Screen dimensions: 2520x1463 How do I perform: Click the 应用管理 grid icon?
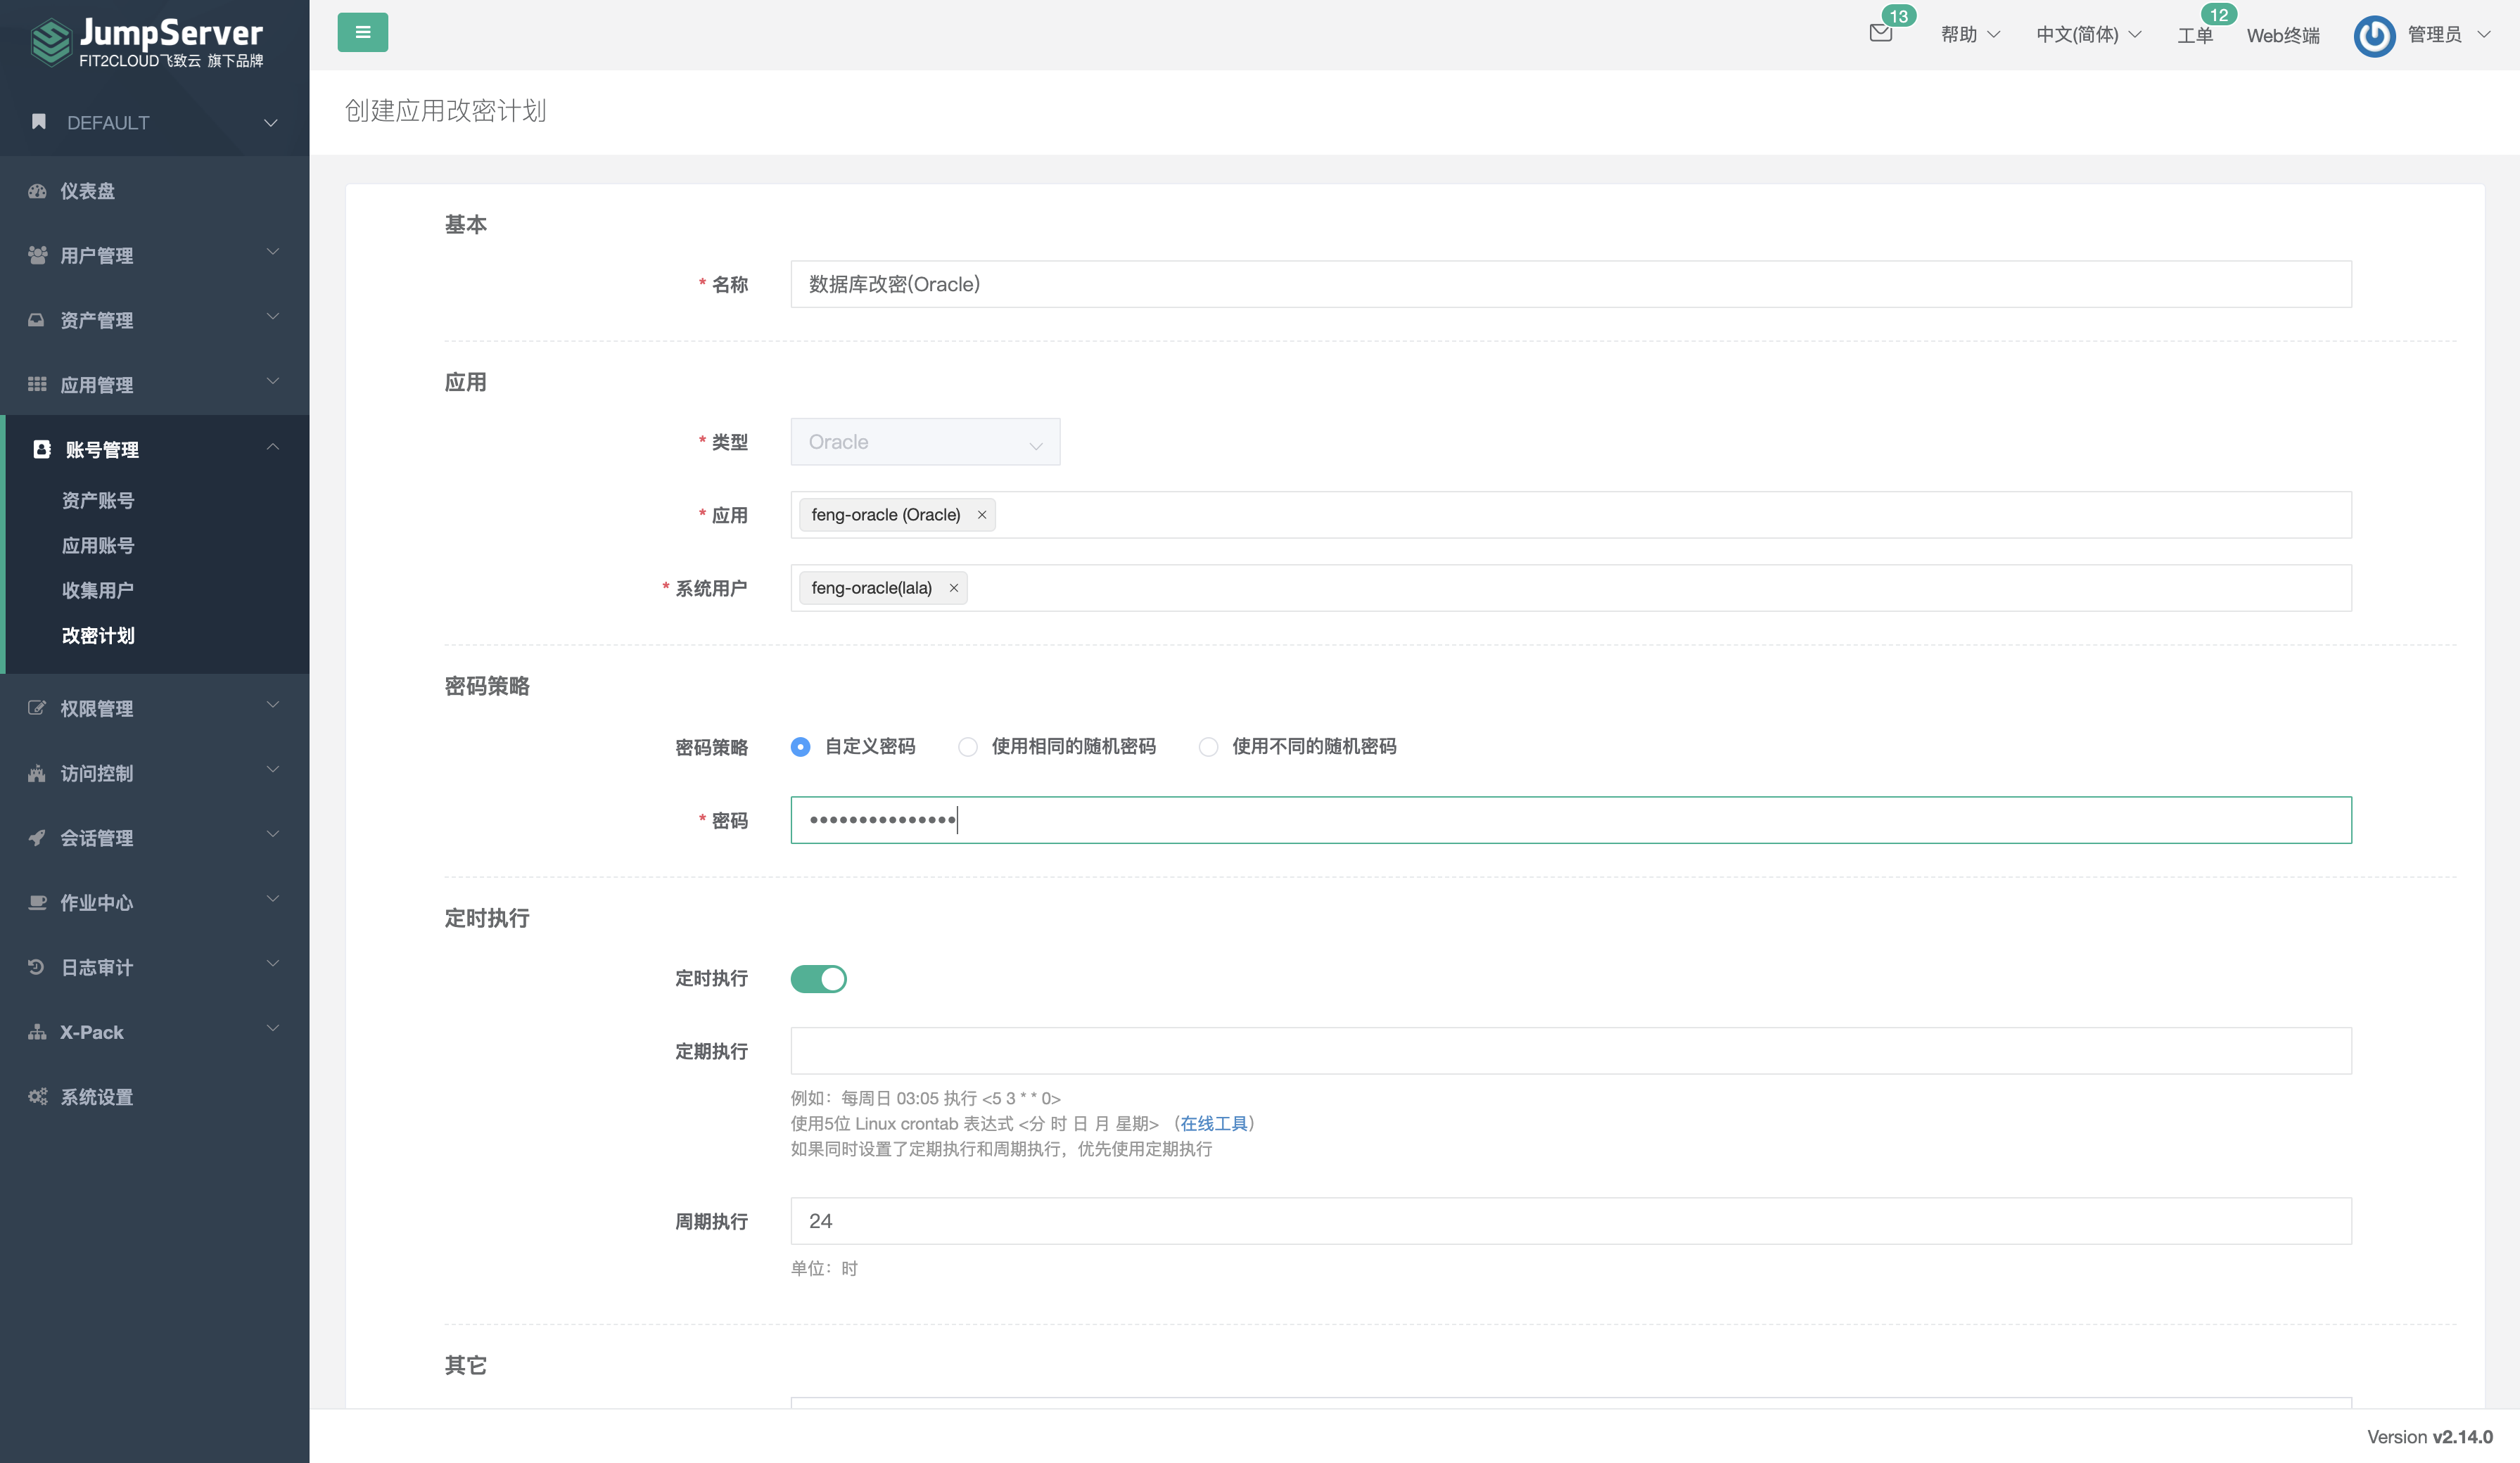pos(37,384)
